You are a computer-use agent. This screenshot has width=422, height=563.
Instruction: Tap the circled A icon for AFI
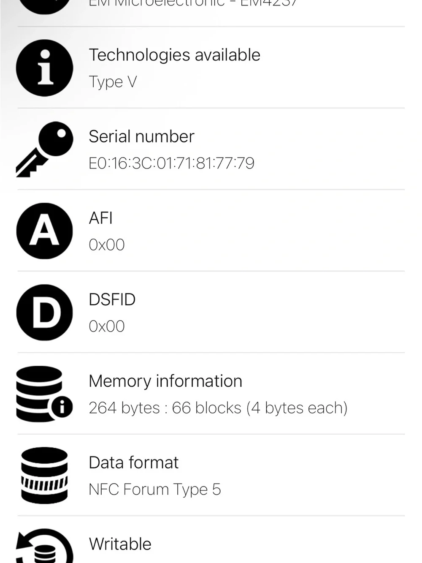point(44,231)
